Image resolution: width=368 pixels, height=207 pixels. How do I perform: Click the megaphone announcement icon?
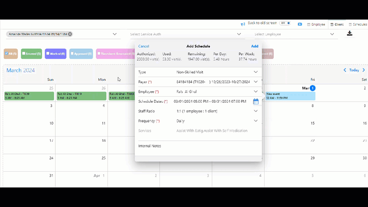point(243,24)
